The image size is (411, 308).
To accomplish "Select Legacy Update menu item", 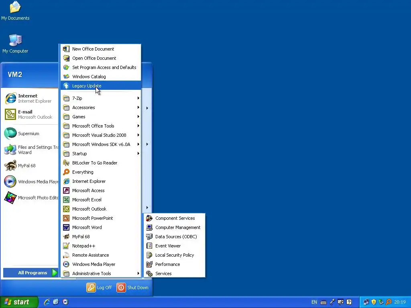I will (101, 86).
